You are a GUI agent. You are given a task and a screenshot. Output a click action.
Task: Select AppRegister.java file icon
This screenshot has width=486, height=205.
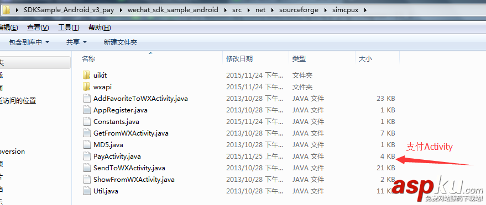pos(87,110)
